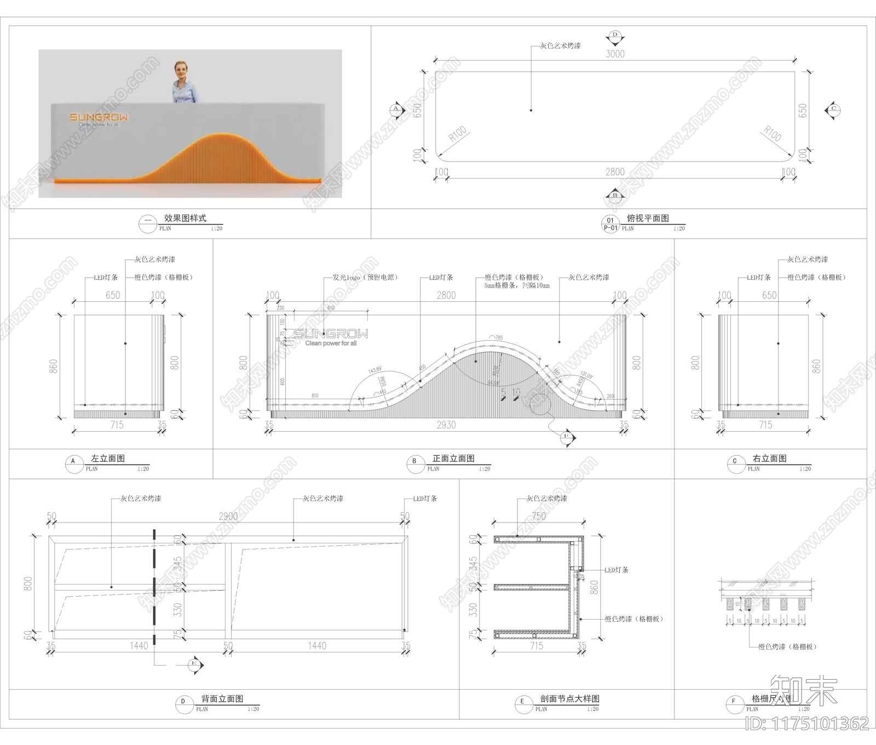Click 灰色艺术烤漆 label in the plan view
Image resolution: width=876 pixels, height=745 pixels.
560,46
